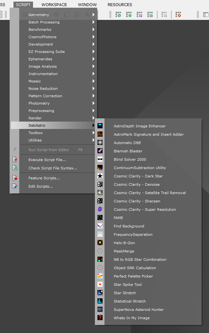This screenshot has width=209, height=333.
Task: Open the WORKSPACE menu
Action: point(54,4)
